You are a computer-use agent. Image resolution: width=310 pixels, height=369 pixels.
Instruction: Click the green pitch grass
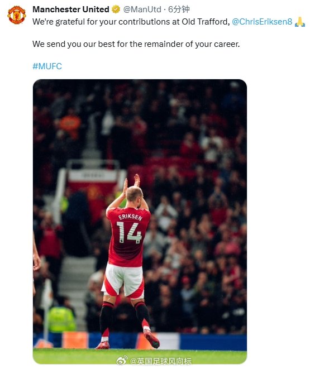(x=140, y=356)
